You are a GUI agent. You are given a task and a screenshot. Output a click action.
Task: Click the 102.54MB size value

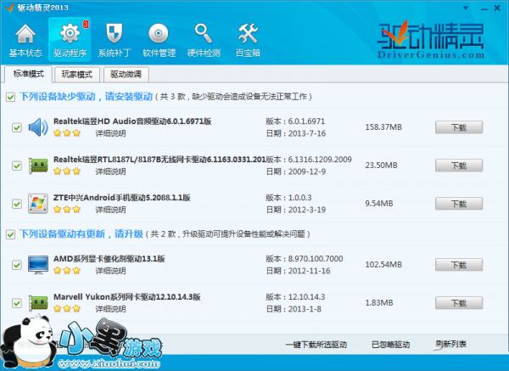coord(383,264)
